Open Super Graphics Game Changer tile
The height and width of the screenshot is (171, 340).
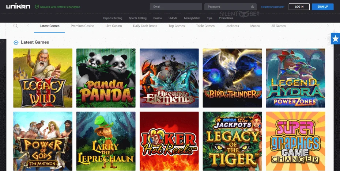tap(295, 141)
